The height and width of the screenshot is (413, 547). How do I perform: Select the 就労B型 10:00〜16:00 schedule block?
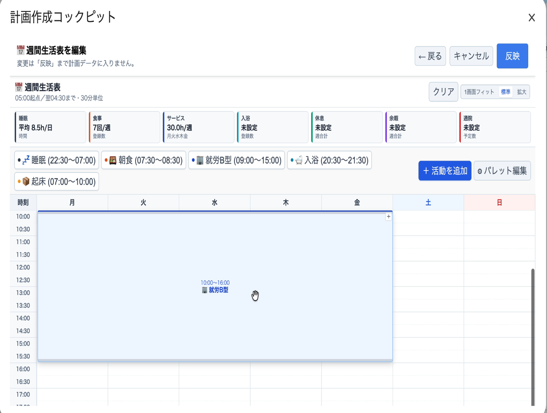click(215, 286)
